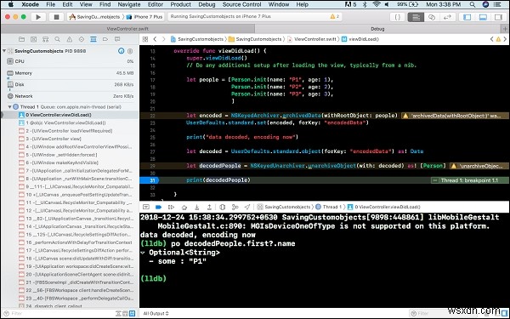Select the Disk gauge row
Viewport: 510px width, 319px height.
(70, 84)
